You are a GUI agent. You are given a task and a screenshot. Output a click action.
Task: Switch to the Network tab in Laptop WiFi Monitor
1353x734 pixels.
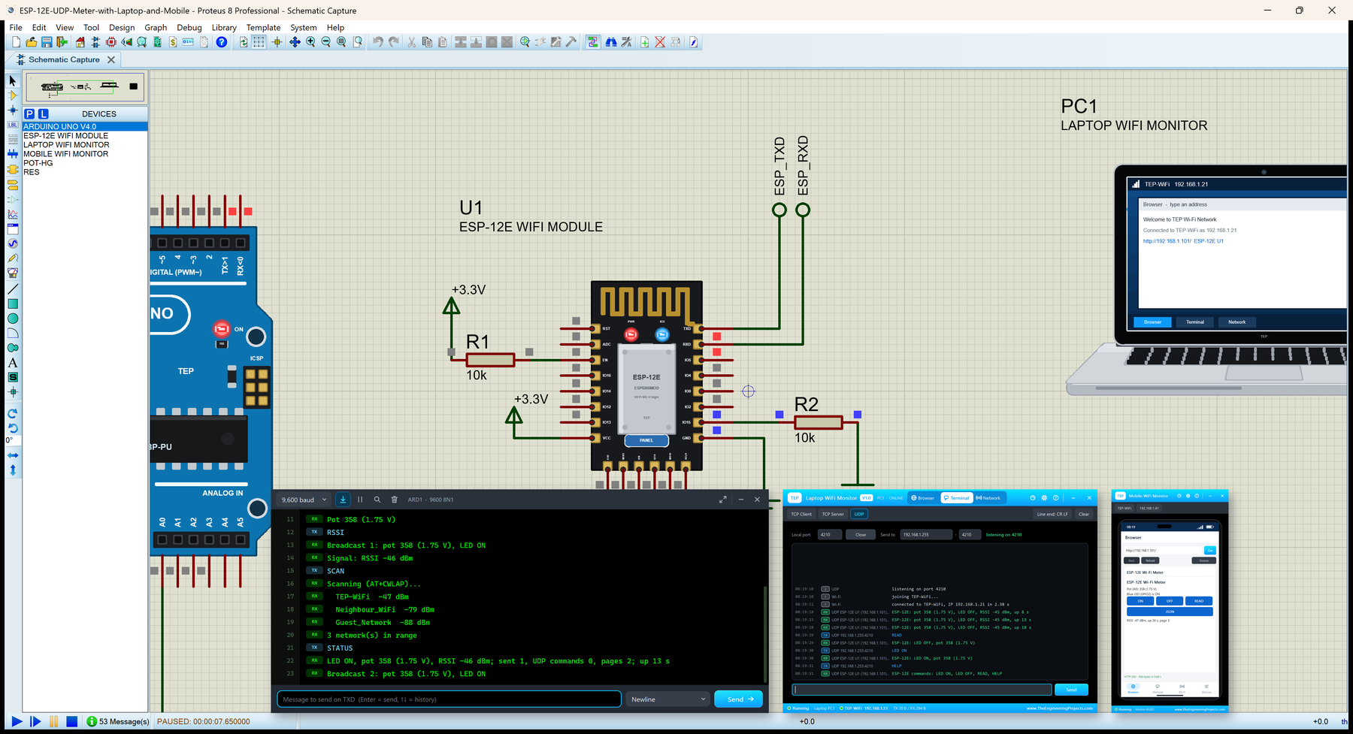point(988,498)
